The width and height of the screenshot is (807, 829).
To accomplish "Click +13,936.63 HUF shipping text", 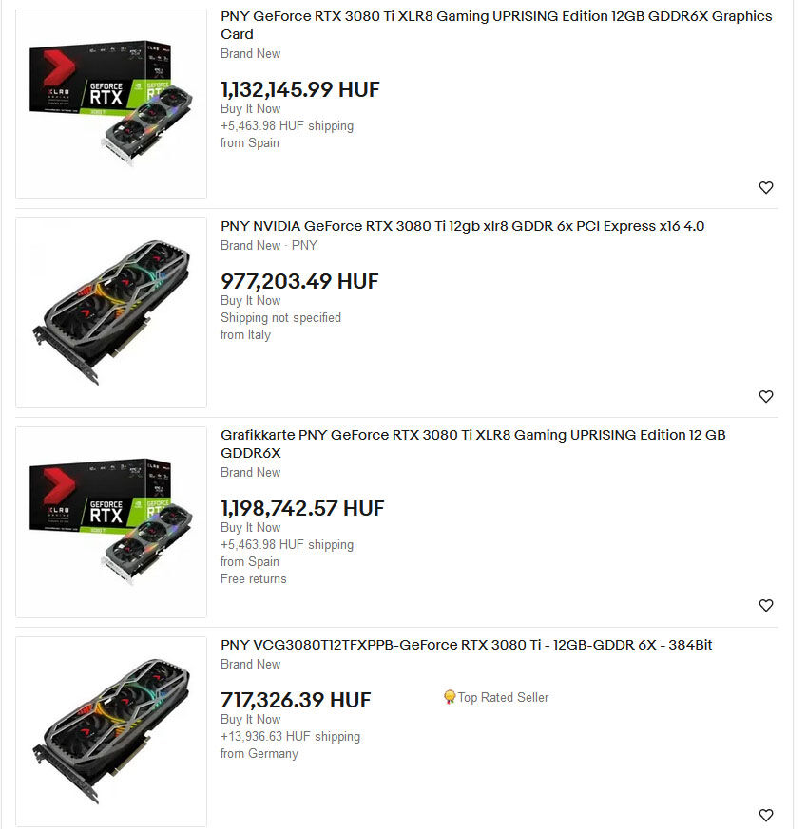I will click(291, 737).
